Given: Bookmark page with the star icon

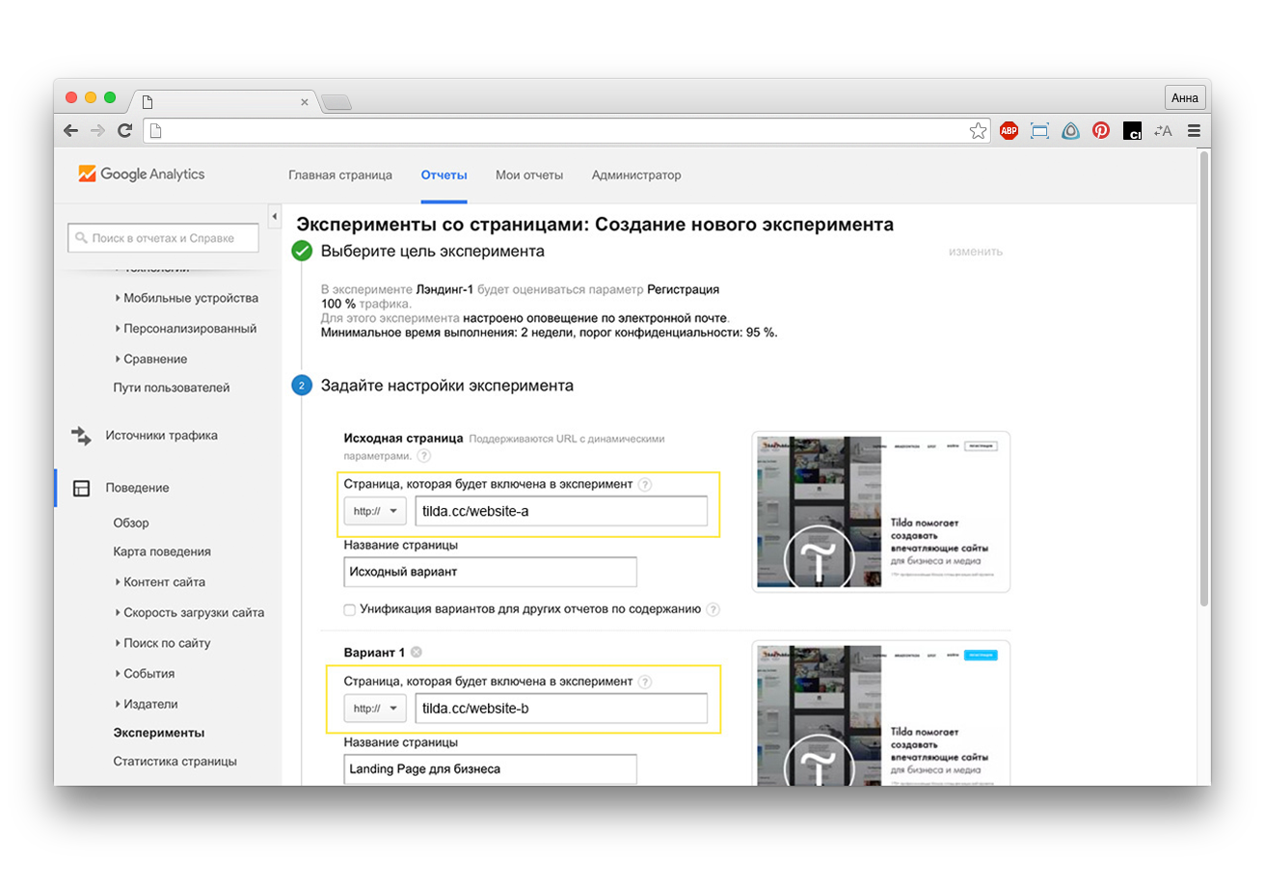Looking at the screenshot, I should (x=978, y=131).
